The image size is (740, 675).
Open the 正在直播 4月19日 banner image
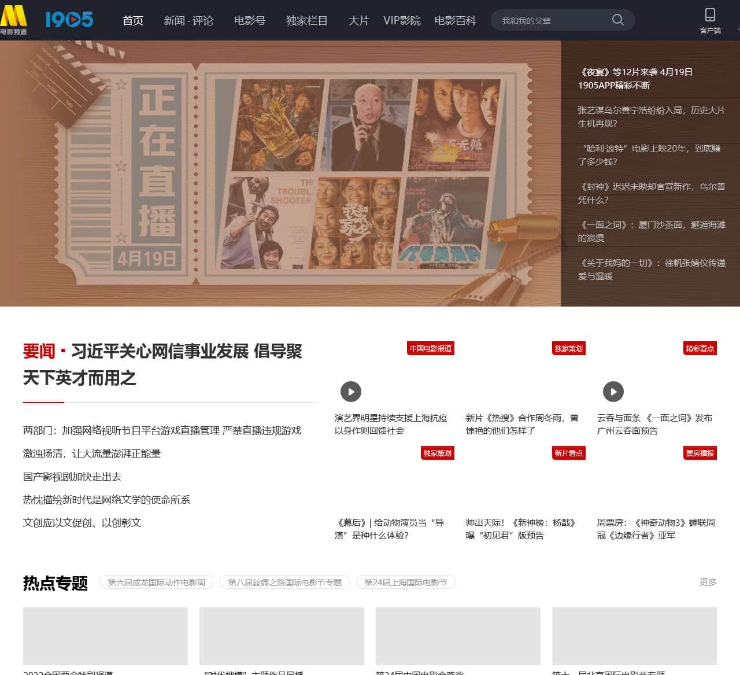click(x=280, y=174)
